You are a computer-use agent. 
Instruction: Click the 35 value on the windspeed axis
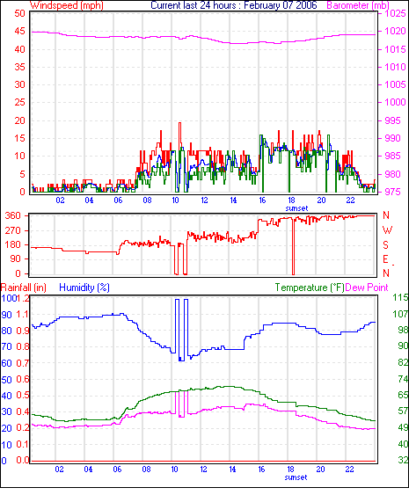click(x=19, y=67)
